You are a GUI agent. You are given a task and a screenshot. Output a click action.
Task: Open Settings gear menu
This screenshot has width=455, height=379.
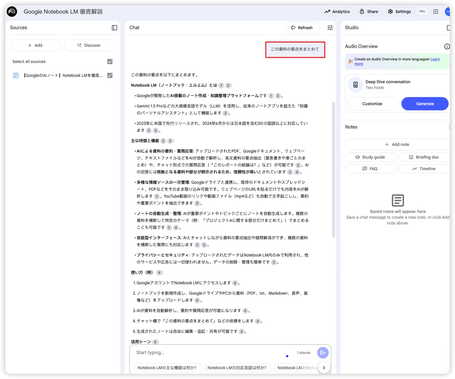click(399, 12)
